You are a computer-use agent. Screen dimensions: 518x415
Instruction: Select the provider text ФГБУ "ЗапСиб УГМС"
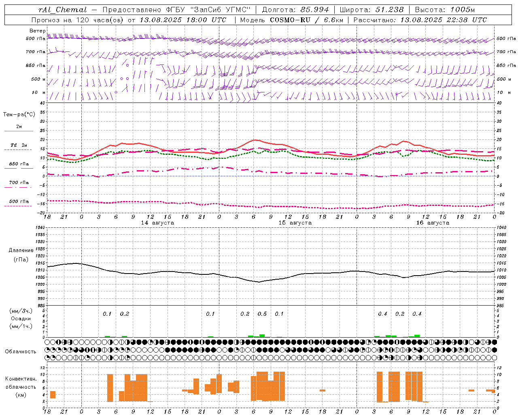click(x=208, y=10)
